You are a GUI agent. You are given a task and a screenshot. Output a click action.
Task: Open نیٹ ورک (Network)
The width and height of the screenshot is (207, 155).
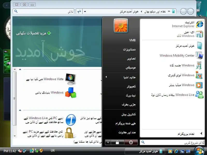(x=131, y=95)
